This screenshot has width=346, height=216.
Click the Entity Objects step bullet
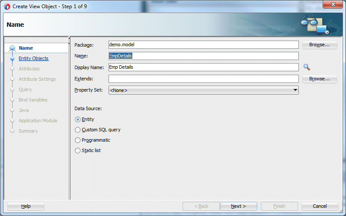[x=13, y=58]
